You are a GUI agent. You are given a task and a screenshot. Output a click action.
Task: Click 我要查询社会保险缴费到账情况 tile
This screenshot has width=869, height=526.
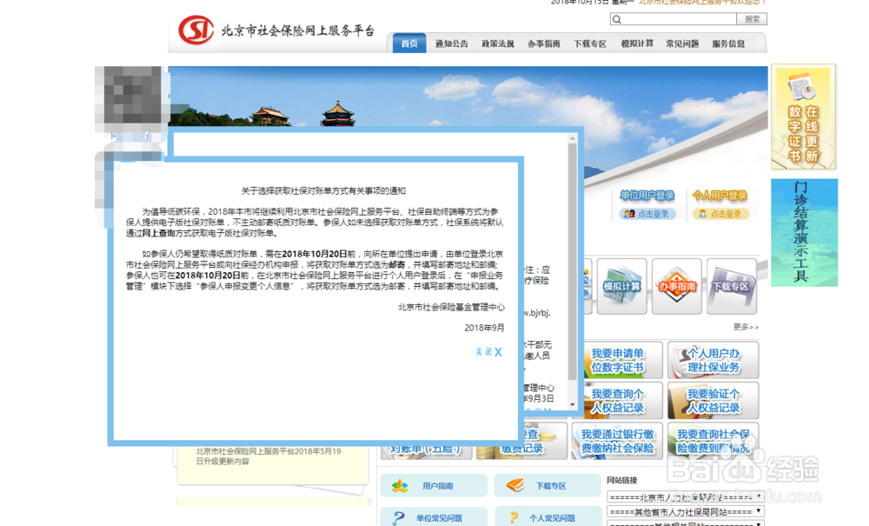tap(713, 441)
